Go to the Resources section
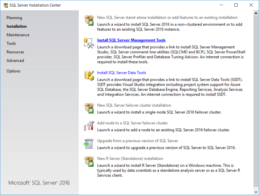259x195 pixels. click(x=15, y=52)
